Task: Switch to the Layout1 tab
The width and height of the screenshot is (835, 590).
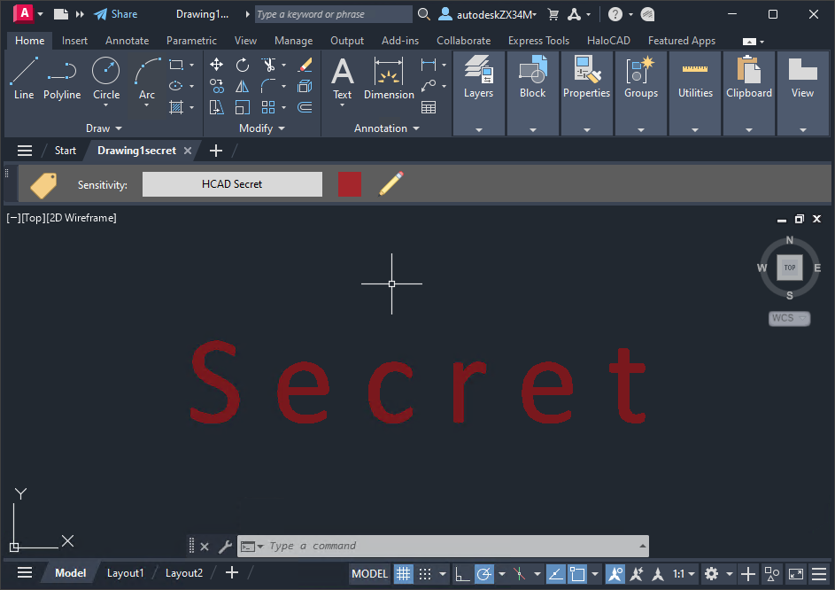Action: click(x=125, y=573)
